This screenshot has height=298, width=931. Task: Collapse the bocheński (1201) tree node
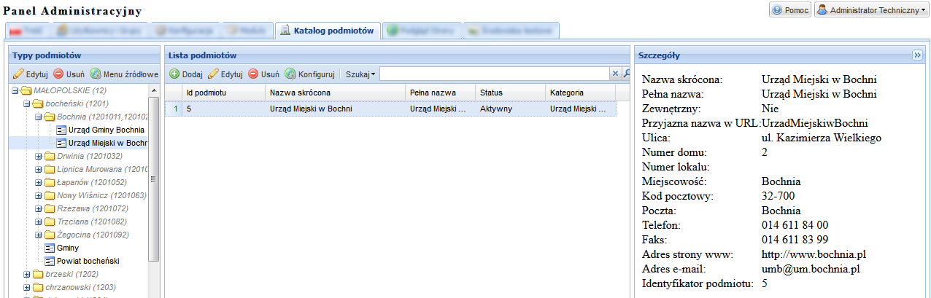[27, 104]
